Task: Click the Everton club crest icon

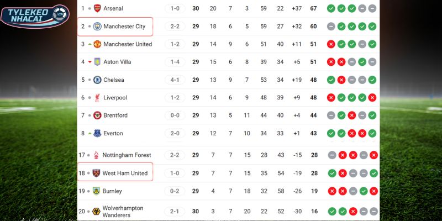Action: click(97, 133)
